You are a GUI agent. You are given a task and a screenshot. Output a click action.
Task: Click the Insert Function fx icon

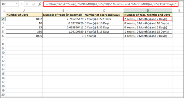point(40,4)
